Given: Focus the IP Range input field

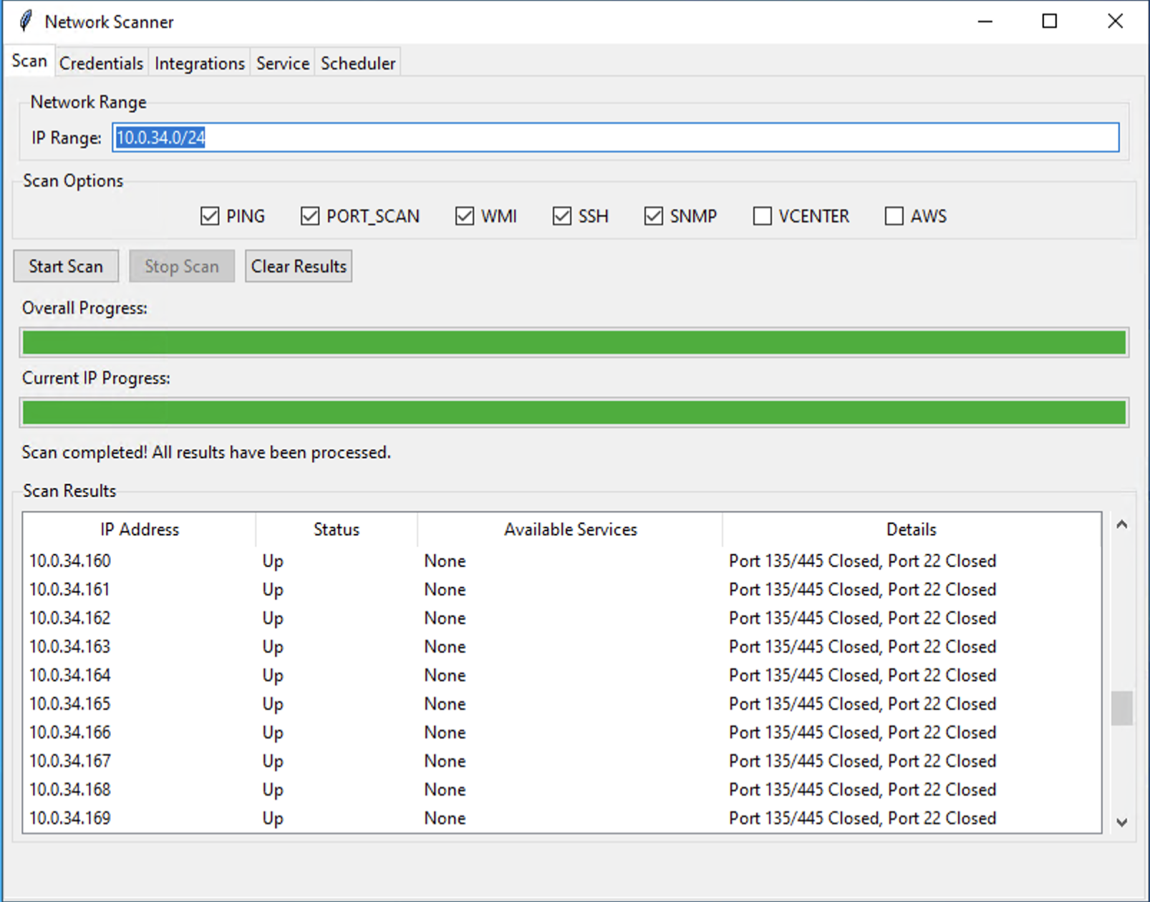Looking at the screenshot, I should (x=615, y=137).
